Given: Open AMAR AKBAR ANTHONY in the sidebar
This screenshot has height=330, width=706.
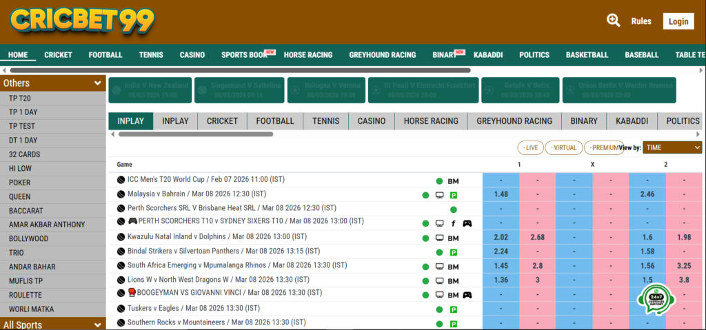Looking at the screenshot, I should tap(52, 224).
